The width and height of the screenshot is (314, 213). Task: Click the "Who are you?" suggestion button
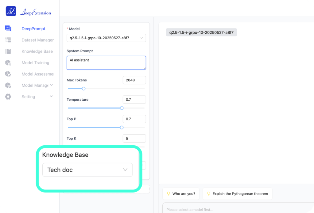pyautogui.click(x=181, y=194)
